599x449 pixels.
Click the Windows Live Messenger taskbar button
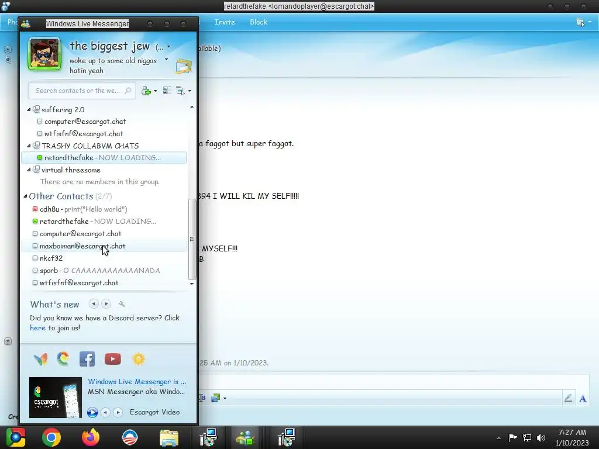point(245,437)
